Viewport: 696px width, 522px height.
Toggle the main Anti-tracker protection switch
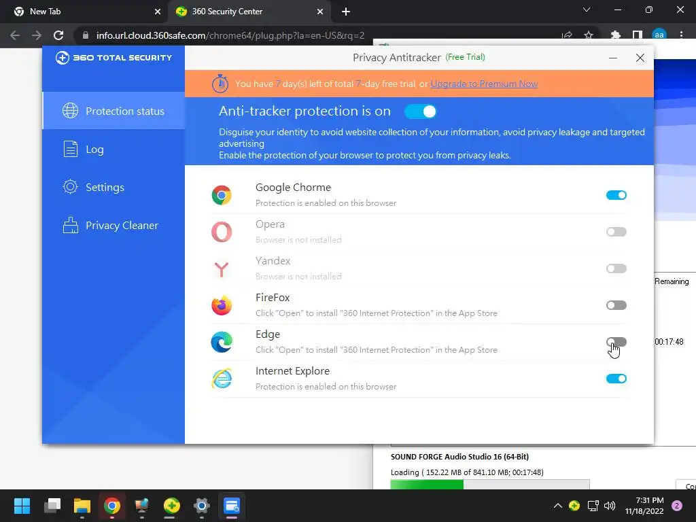[x=420, y=111]
